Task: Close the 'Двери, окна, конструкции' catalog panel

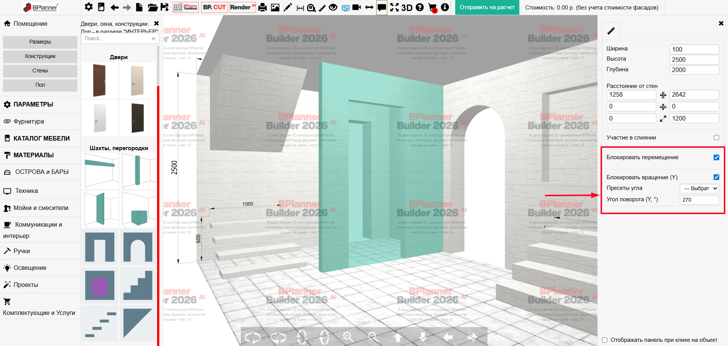Action: click(156, 23)
